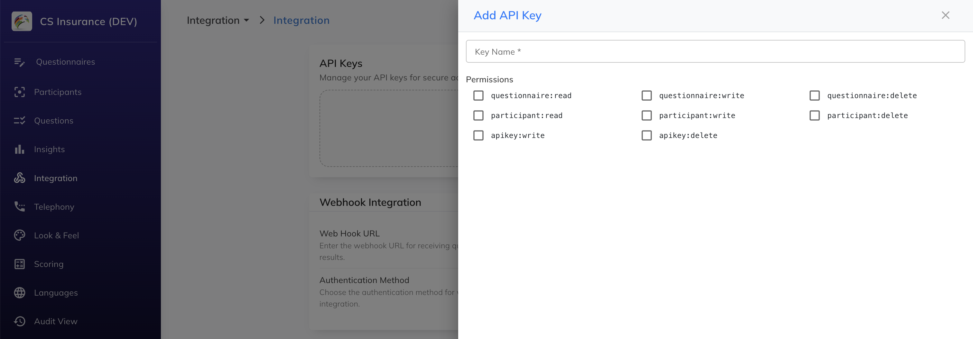This screenshot has width=973, height=339.
Task: Open the Look & Feel palette icon
Action: pyautogui.click(x=19, y=235)
